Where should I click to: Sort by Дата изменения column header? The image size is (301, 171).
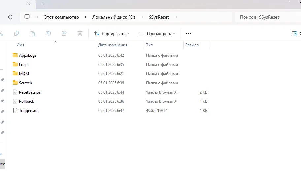(x=113, y=45)
